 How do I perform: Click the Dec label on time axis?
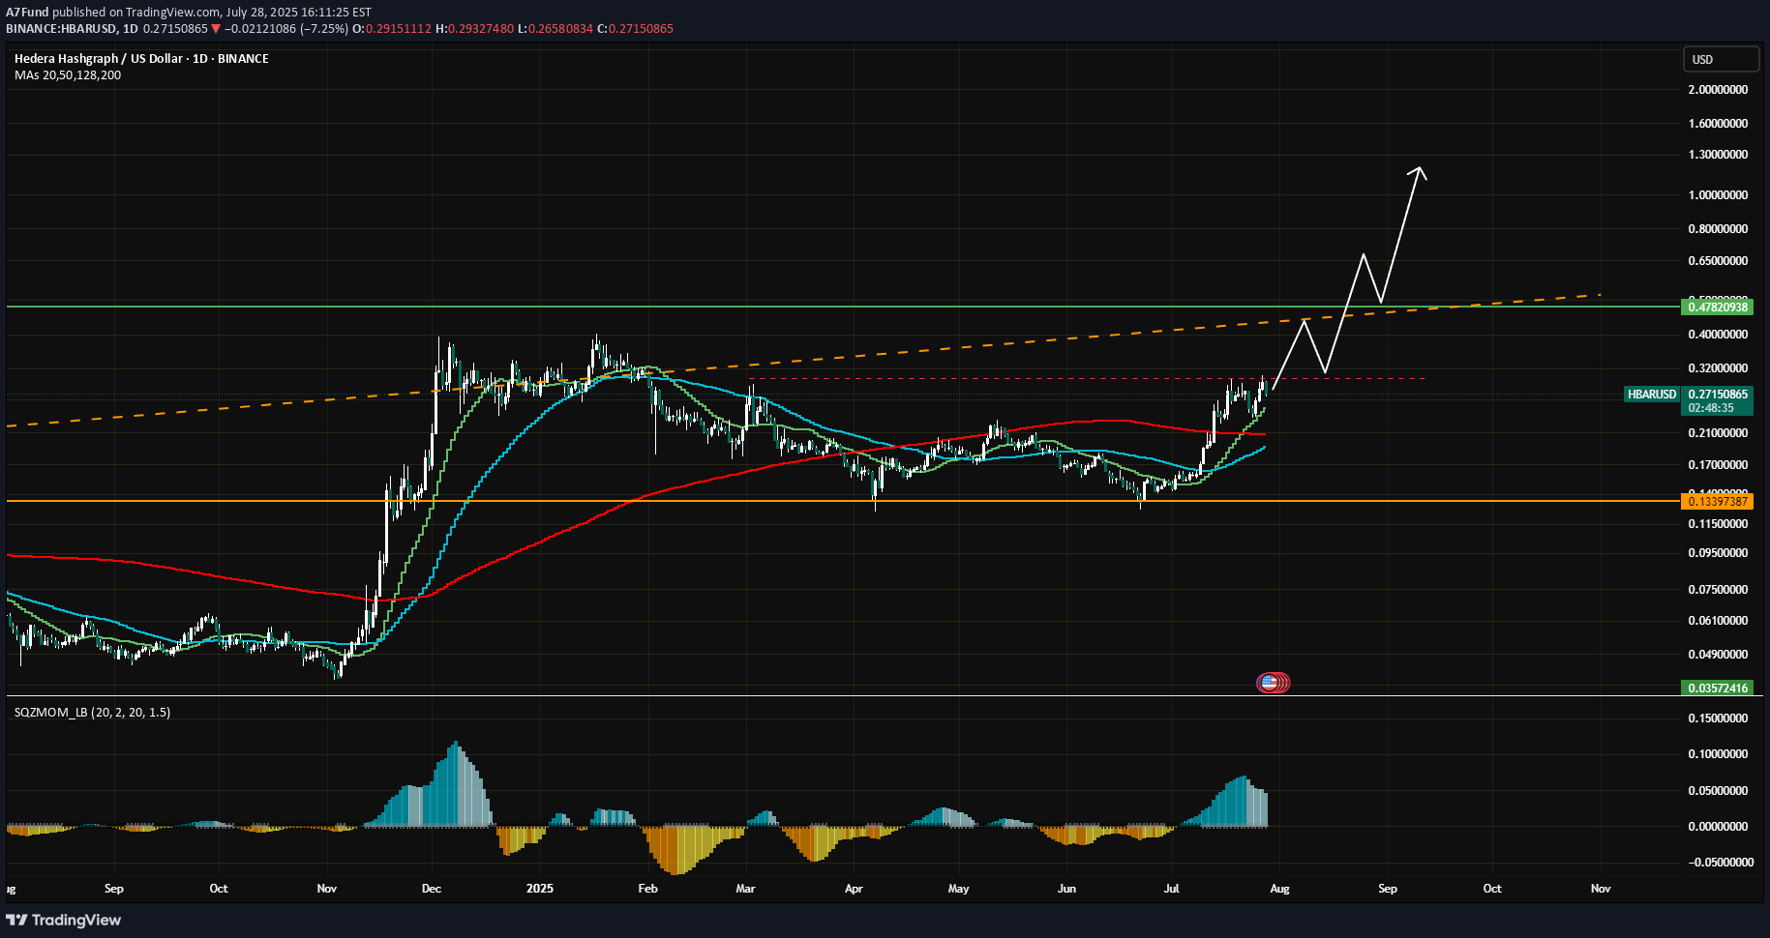tap(432, 888)
